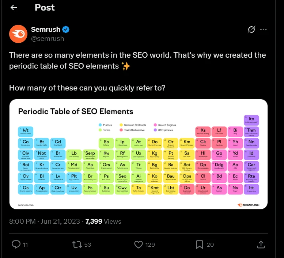Click the reply comment icon

[16, 244]
